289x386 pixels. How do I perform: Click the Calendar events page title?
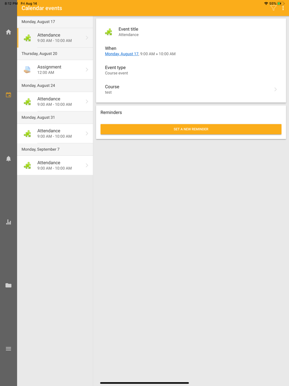(x=42, y=8)
